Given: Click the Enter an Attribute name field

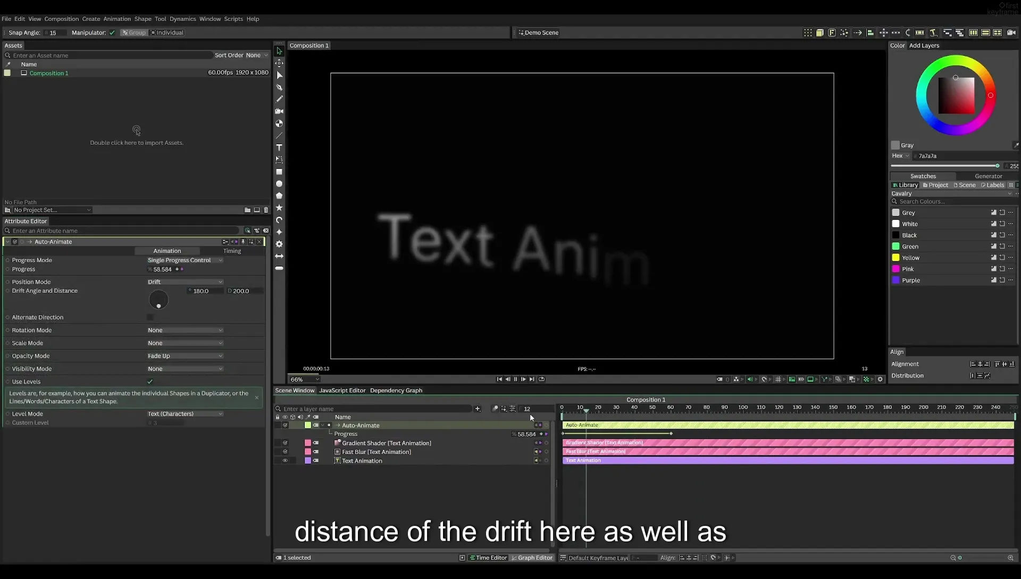Looking at the screenshot, I should [122, 231].
